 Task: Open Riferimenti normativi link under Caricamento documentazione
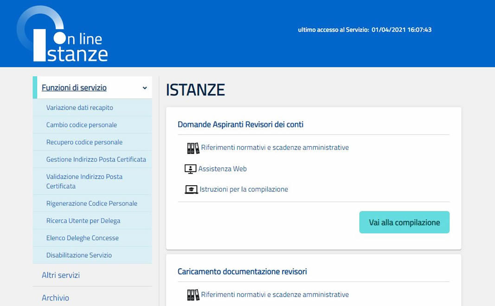point(275,294)
